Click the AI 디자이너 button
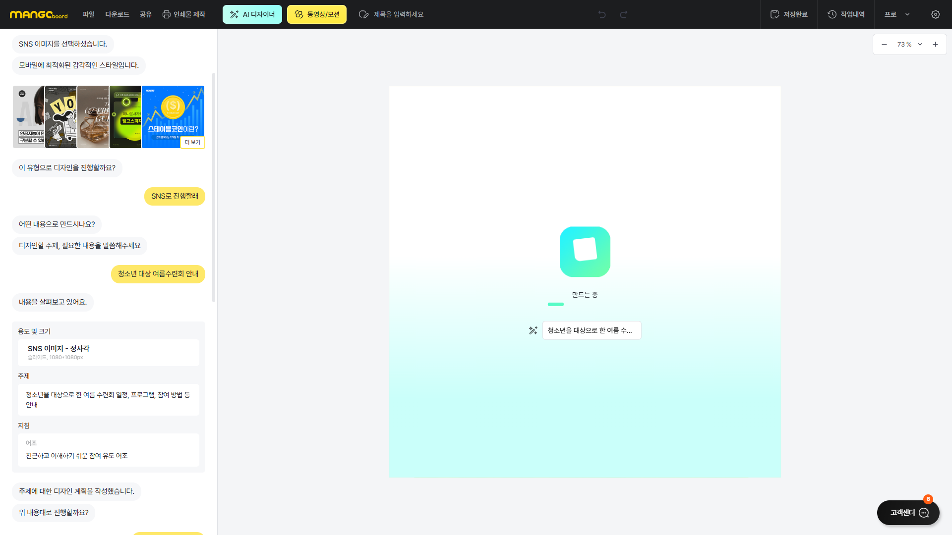952x535 pixels. coord(252,14)
